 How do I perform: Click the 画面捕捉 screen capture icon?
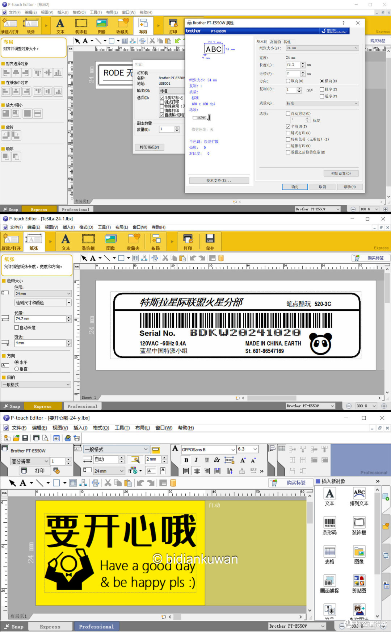click(x=329, y=584)
